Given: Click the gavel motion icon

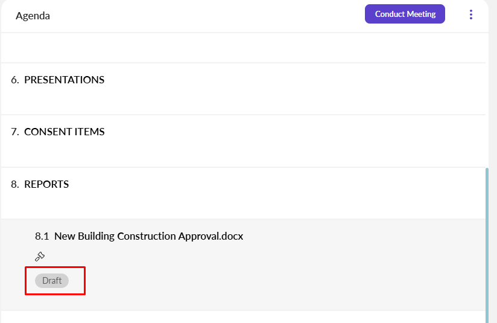Looking at the screenshot, I should [40, 256].
